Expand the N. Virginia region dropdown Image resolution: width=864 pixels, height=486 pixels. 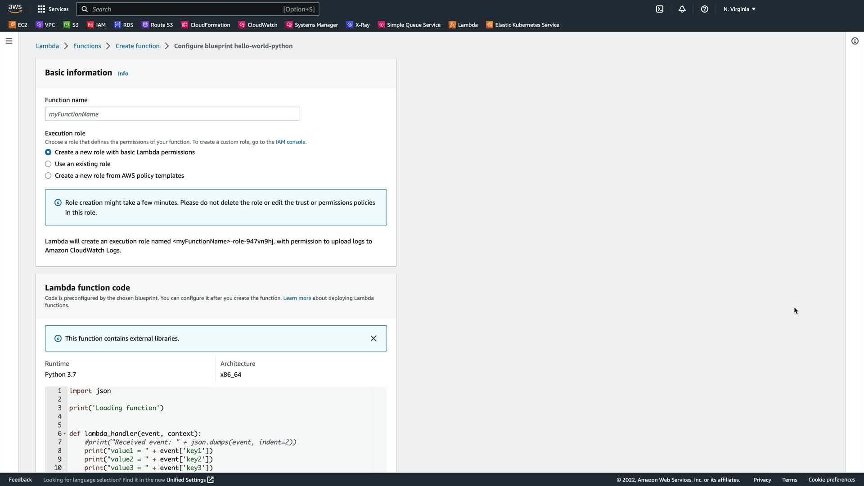click(739, 9)
